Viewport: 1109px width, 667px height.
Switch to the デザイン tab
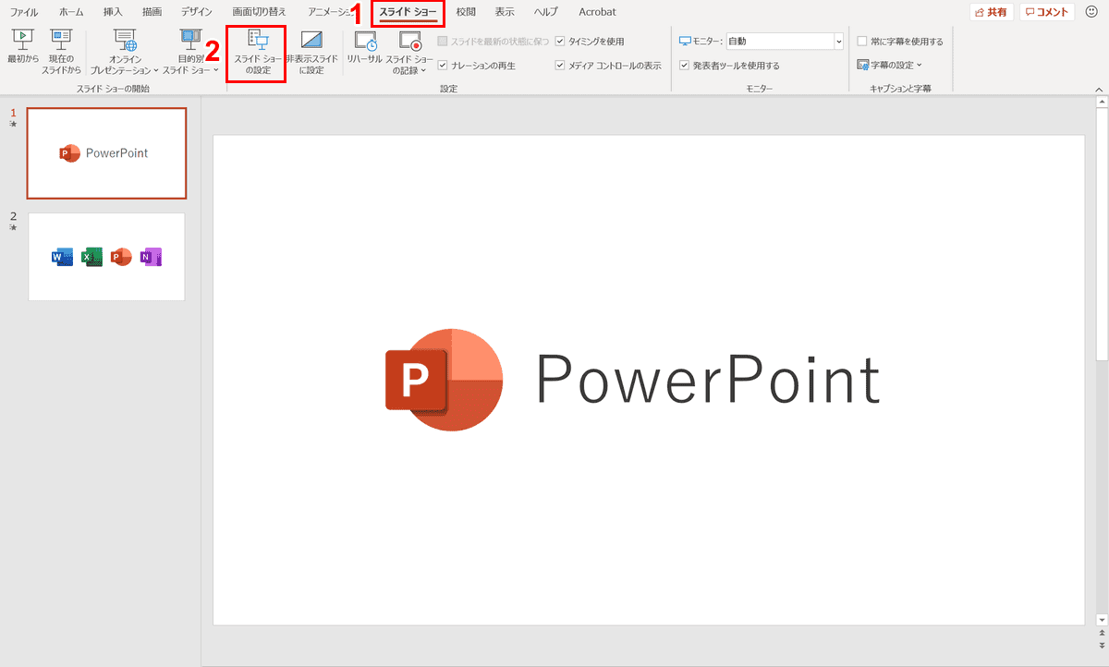(196, 12)
